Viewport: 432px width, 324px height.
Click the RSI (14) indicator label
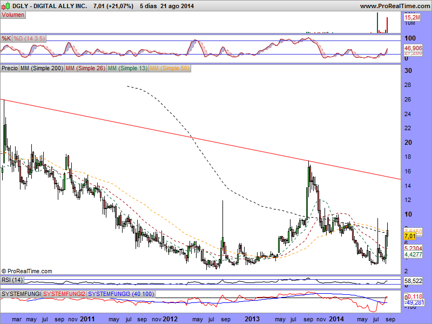12,280
